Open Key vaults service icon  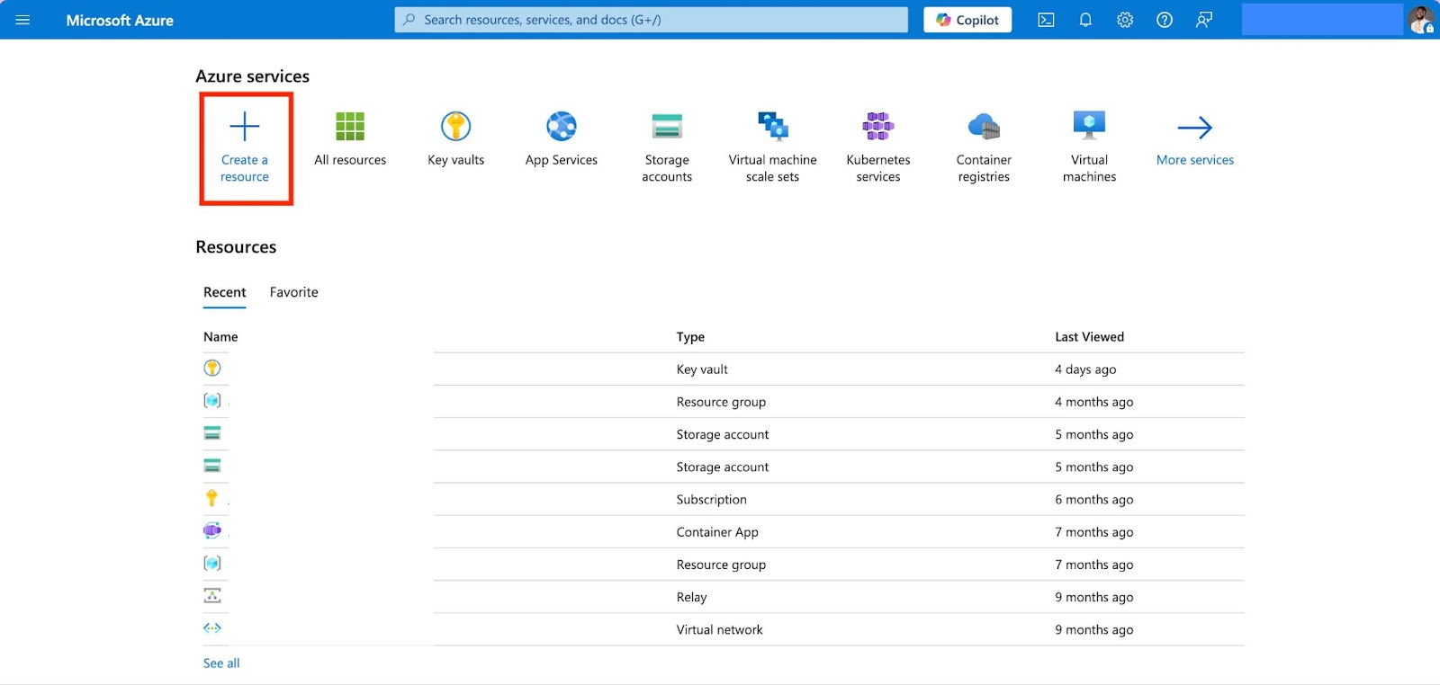(456, 127)
